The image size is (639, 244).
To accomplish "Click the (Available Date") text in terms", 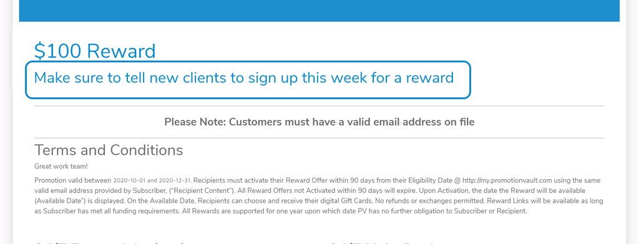I will click(x=57, y=201).
